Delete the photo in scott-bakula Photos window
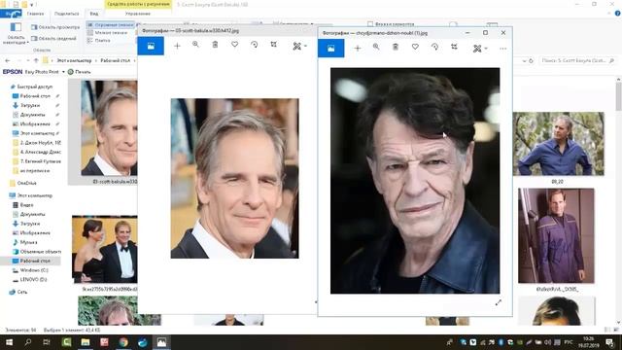622x350 pixels. [x=215, y=45]
